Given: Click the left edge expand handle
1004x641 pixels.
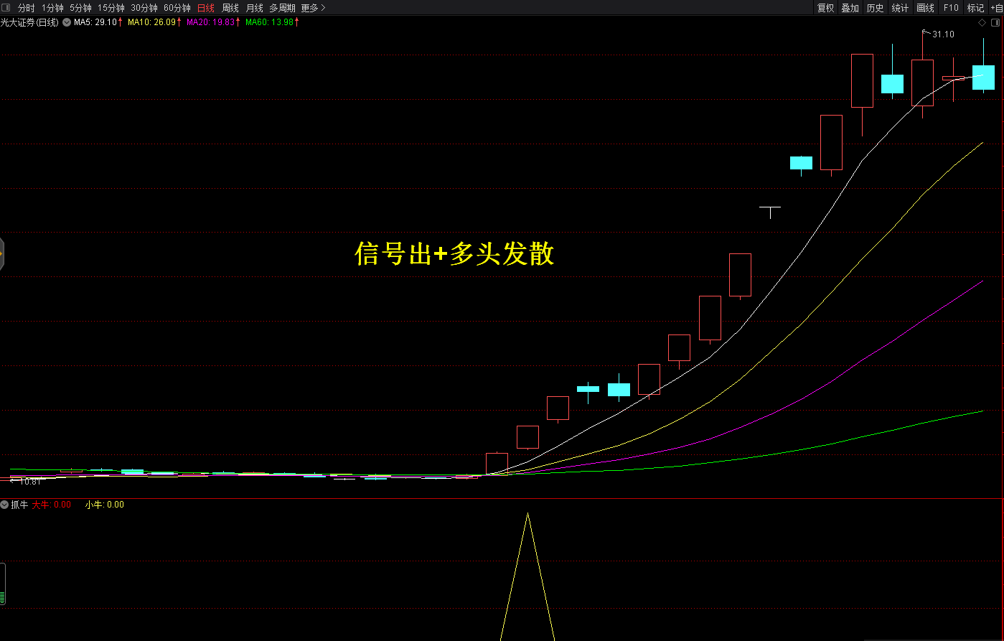Looking at the screenshot, I should pyautogui.click(x=2, y=253).
